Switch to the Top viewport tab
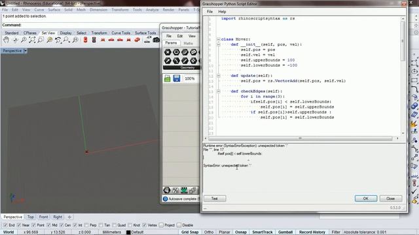Image resolution: width=419 pixels, height=235 pixels. pyautogui.click(x=31, y=217)
